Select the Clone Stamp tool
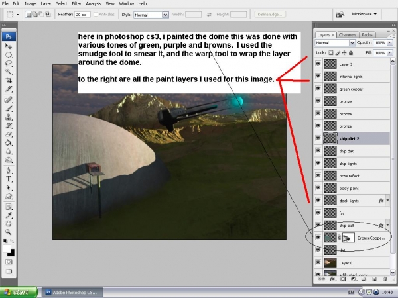The width and height of the screenshot is (398, 298). click(9, 117)
